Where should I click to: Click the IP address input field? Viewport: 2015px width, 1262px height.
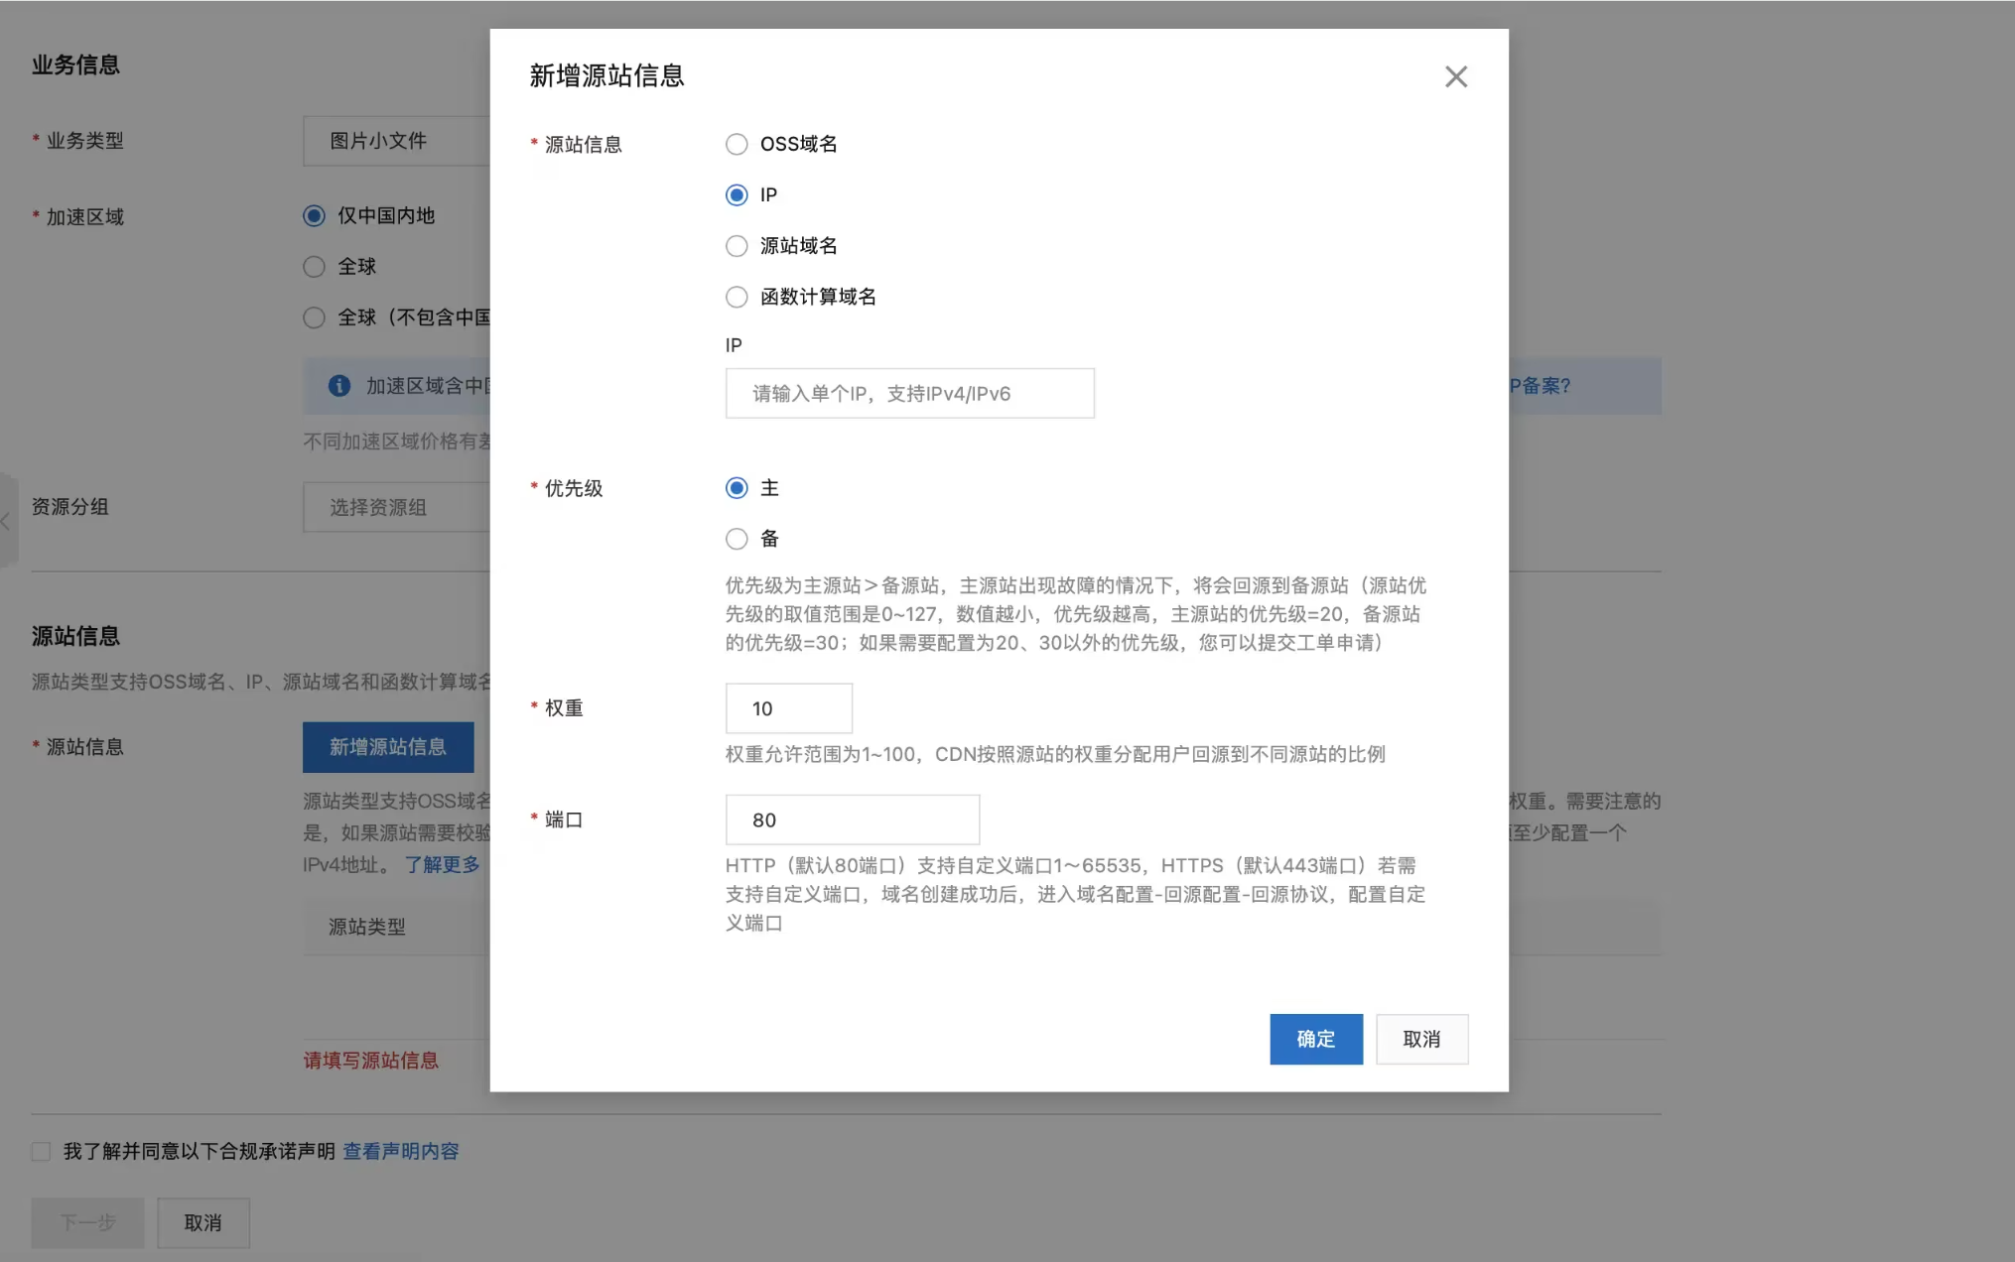[909, 394]
